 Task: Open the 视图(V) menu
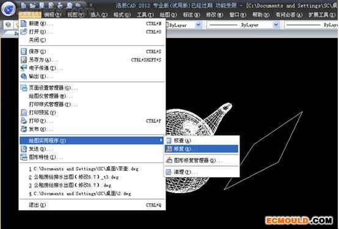tap(76, 15)
